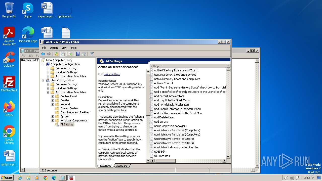Expand the Desktop folder node
This screenshot has width=322, height=181.
(x=53, y=100)
